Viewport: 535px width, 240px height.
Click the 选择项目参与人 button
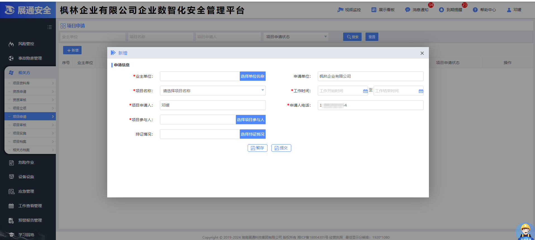[250, 120]
